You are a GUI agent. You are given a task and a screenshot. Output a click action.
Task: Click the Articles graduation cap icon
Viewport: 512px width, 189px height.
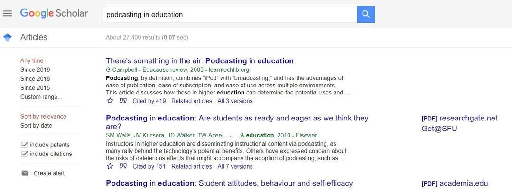tap(7, 37)
